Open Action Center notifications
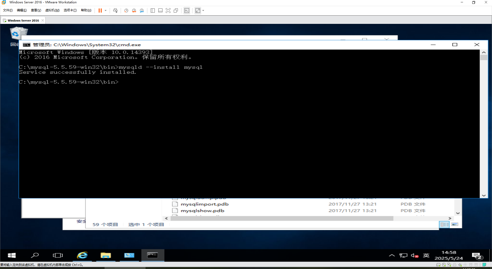Screen dimensions: 492x269 (477, 256)
